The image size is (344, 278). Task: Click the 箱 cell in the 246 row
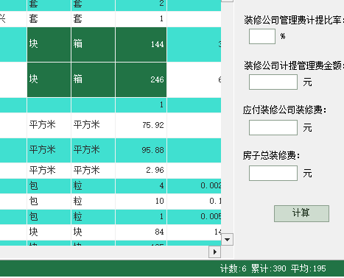(x=93, y=79)
